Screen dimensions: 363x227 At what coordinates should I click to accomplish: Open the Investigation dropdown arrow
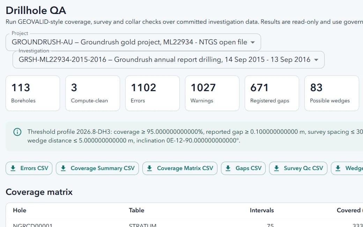tap(316, 60)
